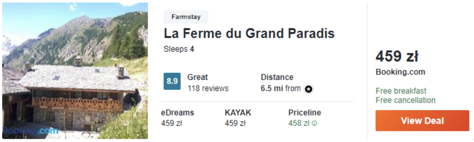Click the Great rating label
Screen dimensions: 474x142
(x=197, y=77)
